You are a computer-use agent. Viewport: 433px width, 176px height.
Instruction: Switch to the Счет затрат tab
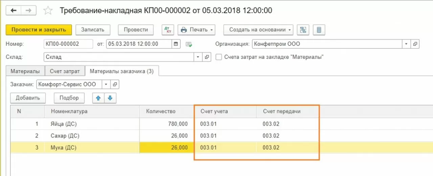[65, 71]
